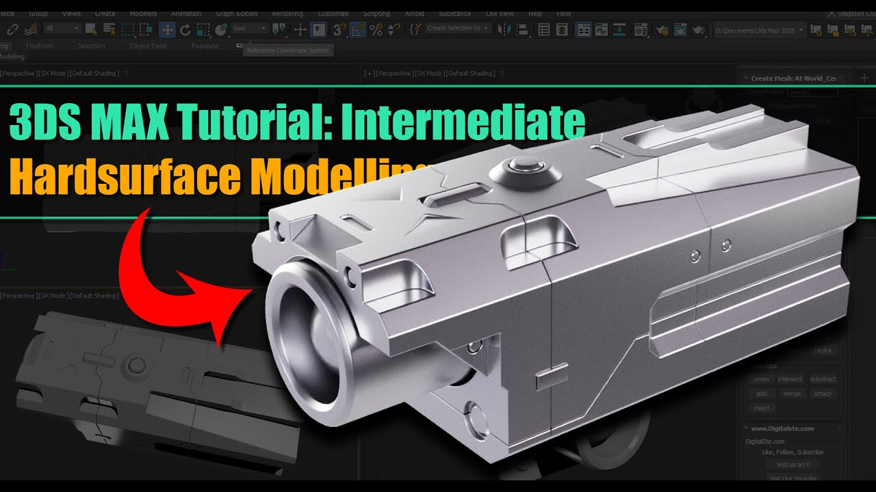The image size is (876, 492).
Task: Open Edit Named Selection Sets
Action: tap(415, 29)
